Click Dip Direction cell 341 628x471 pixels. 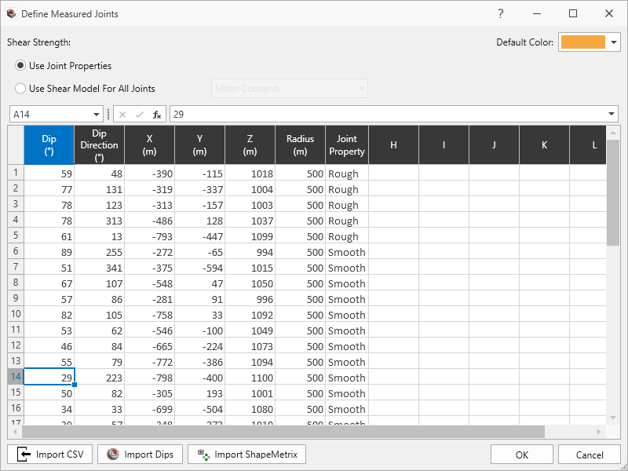point(100,267)
